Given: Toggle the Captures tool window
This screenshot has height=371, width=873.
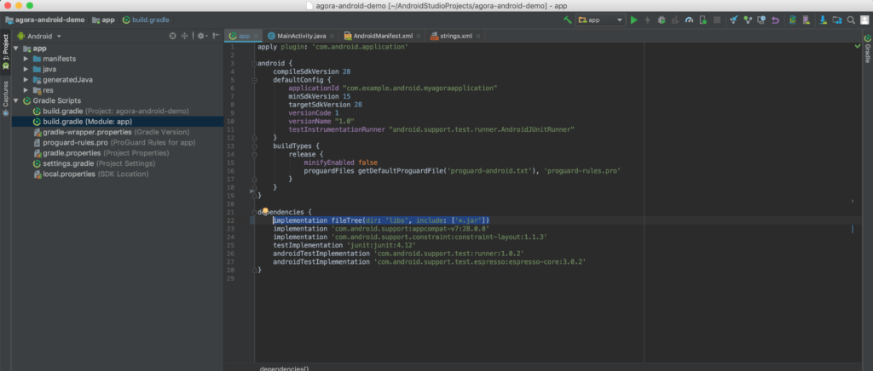Looking at the screenshot, I should (x=6, y=98).
